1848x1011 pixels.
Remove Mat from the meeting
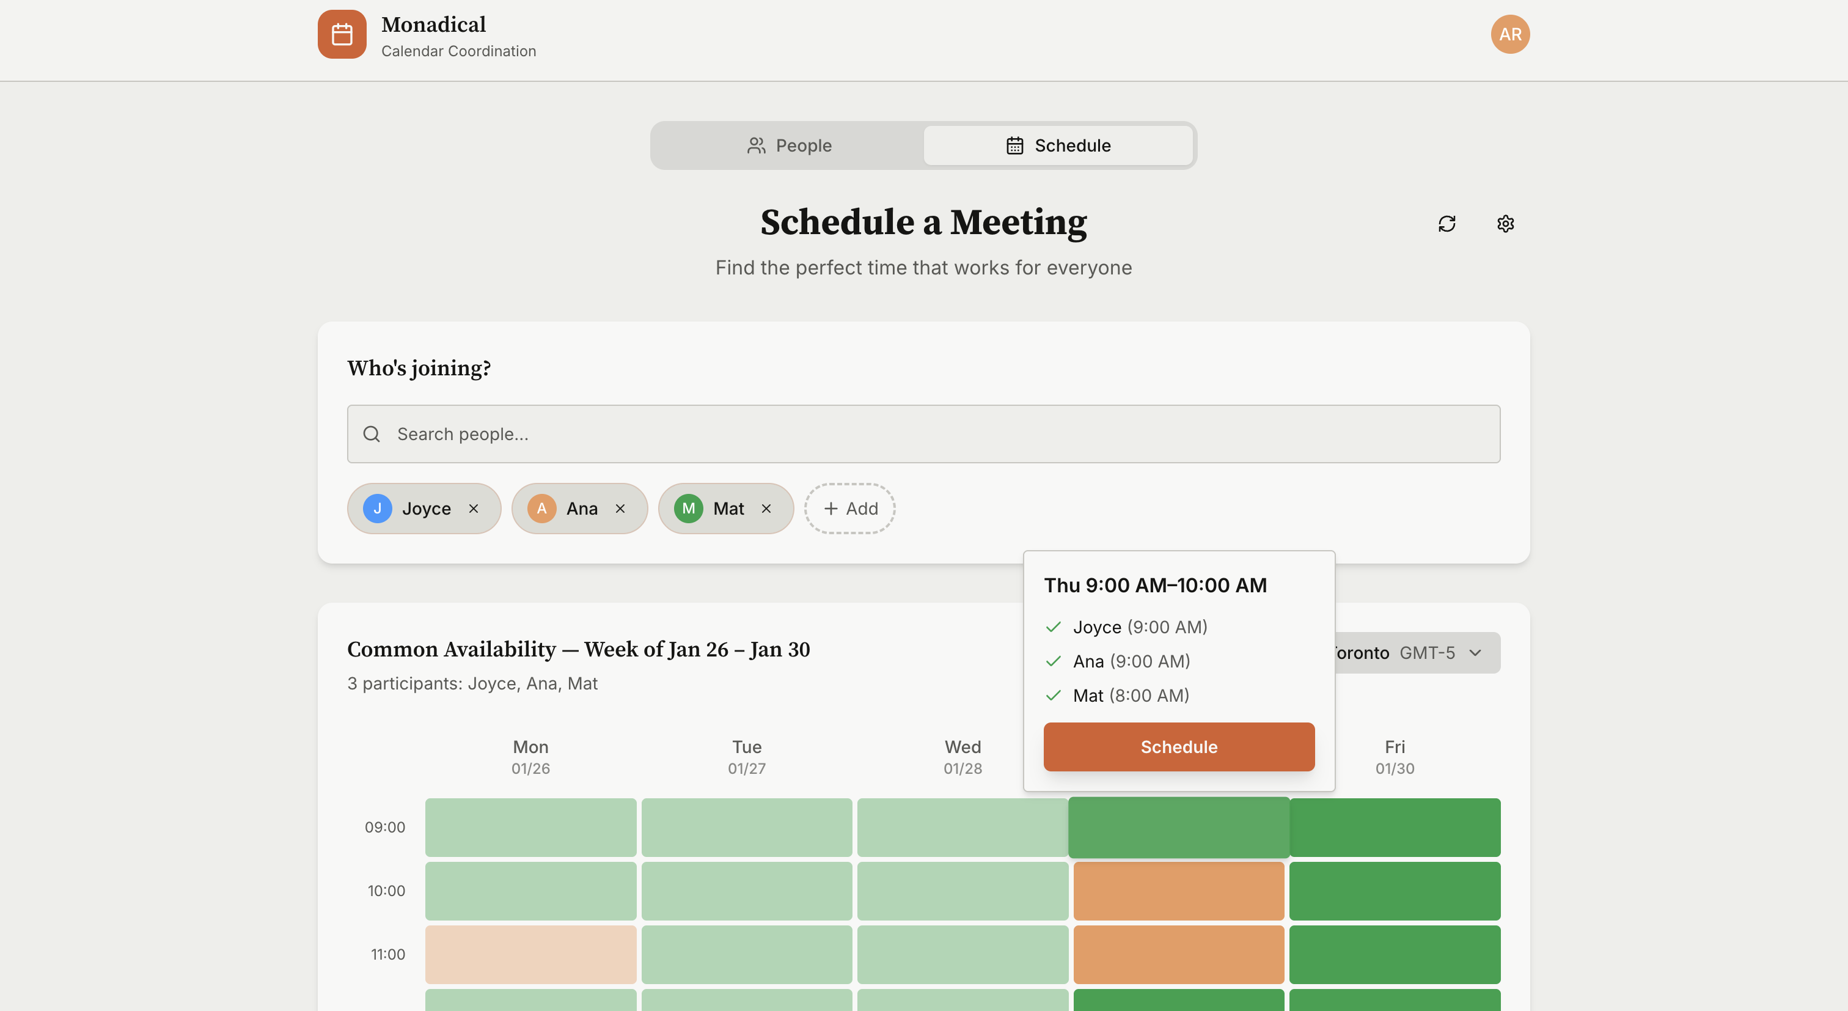click(766, 509)
